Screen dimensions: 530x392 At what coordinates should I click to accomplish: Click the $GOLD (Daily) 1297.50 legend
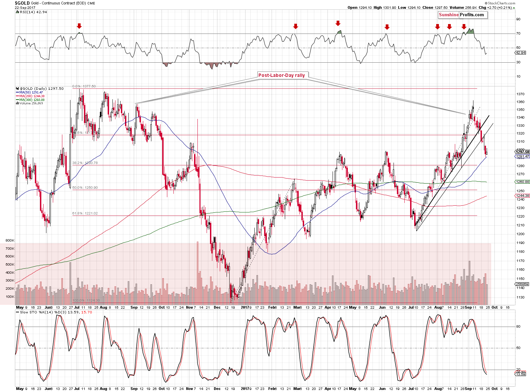pos(40,88)
